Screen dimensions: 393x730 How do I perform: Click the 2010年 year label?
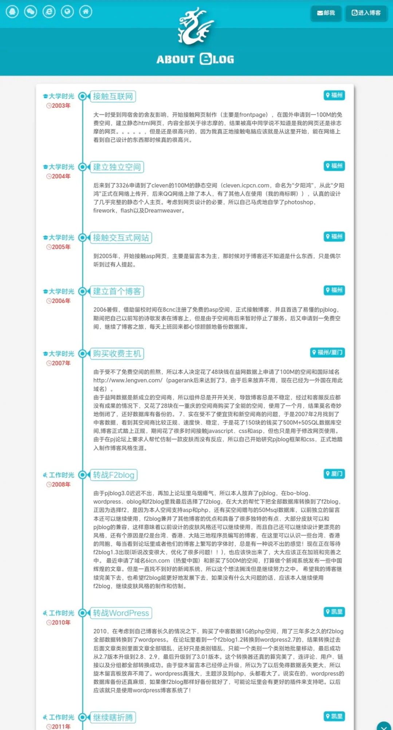pyautogui.click(x=59, y=623)
